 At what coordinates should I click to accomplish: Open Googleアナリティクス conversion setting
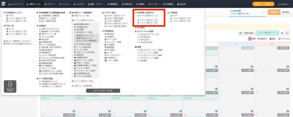coord(149,34)
